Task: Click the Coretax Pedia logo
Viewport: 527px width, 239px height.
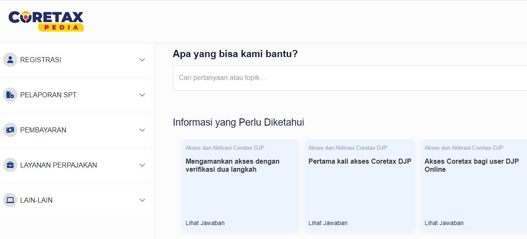Action: (x=46, y=21)
